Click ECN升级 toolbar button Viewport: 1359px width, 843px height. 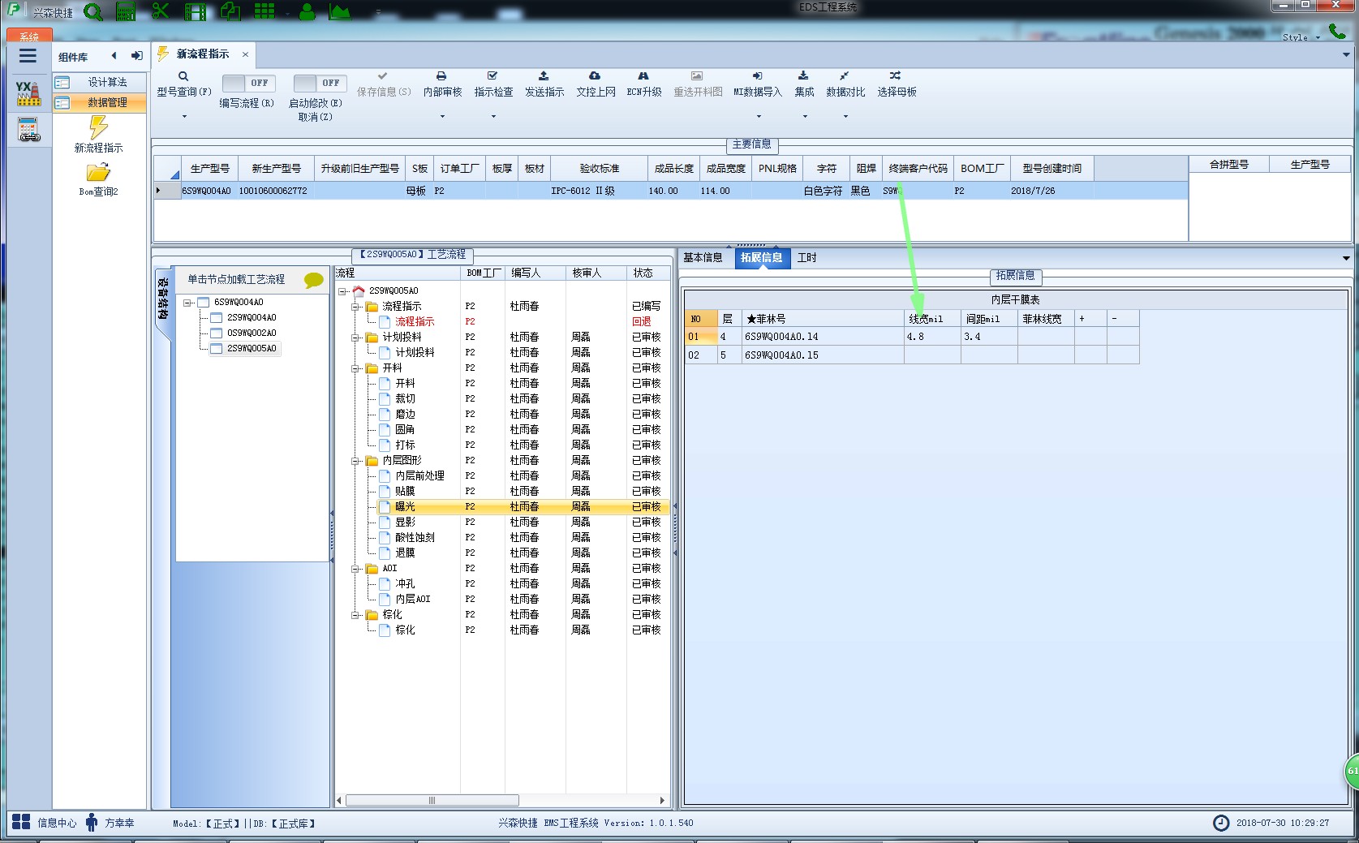coord(644,84)
